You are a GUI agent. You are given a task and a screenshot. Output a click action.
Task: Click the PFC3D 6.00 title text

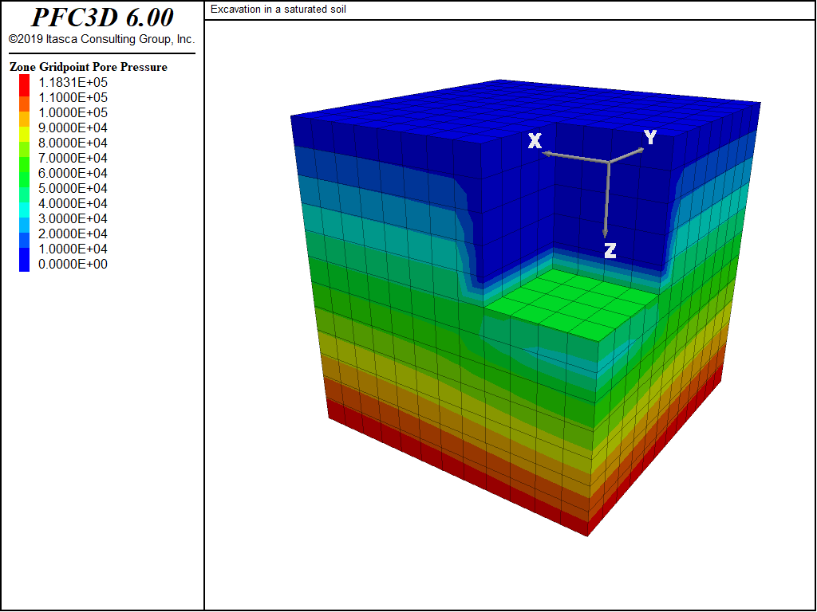[x=102, y=18]
